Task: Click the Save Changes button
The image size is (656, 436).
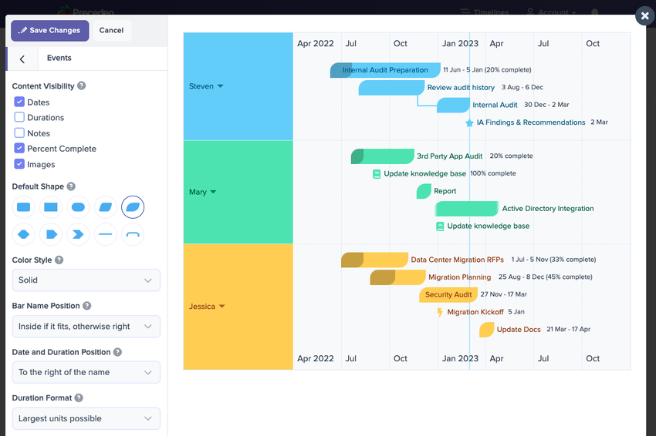Action: (50, 31)
